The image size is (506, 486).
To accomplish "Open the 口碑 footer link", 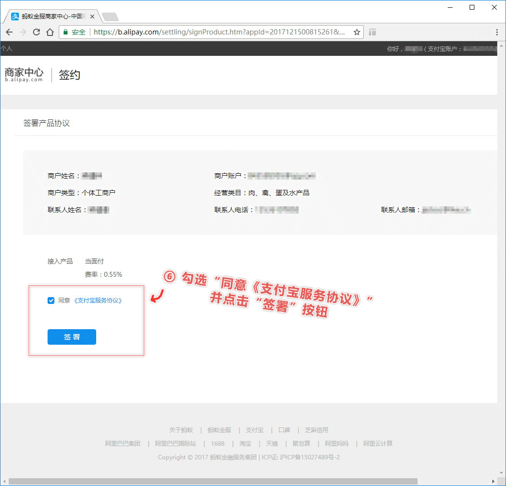I will pyautogui.click(x=284, y=430).
